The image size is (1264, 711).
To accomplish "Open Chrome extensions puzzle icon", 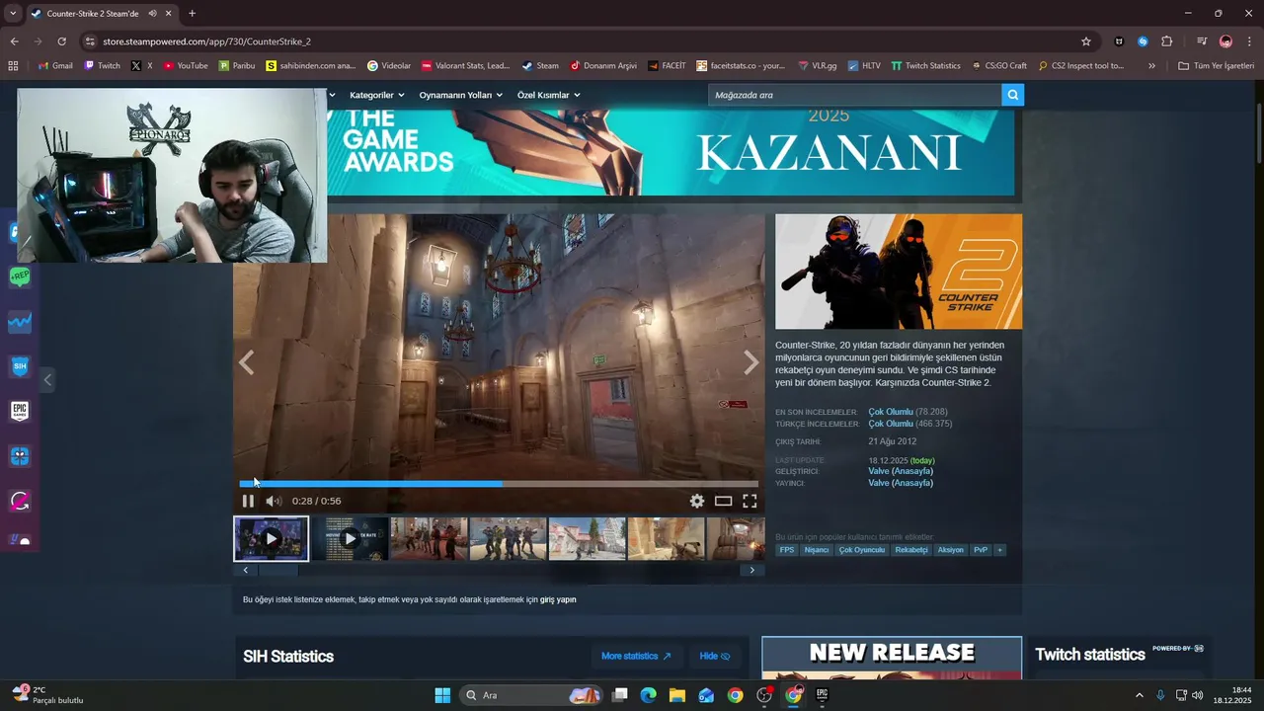I will (x=1167, y=41).
